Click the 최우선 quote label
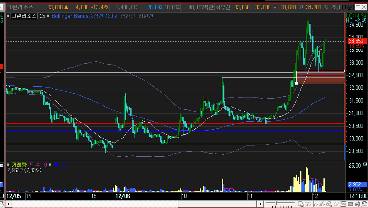This screenshot has height=208, width=368. coord(223,7)
